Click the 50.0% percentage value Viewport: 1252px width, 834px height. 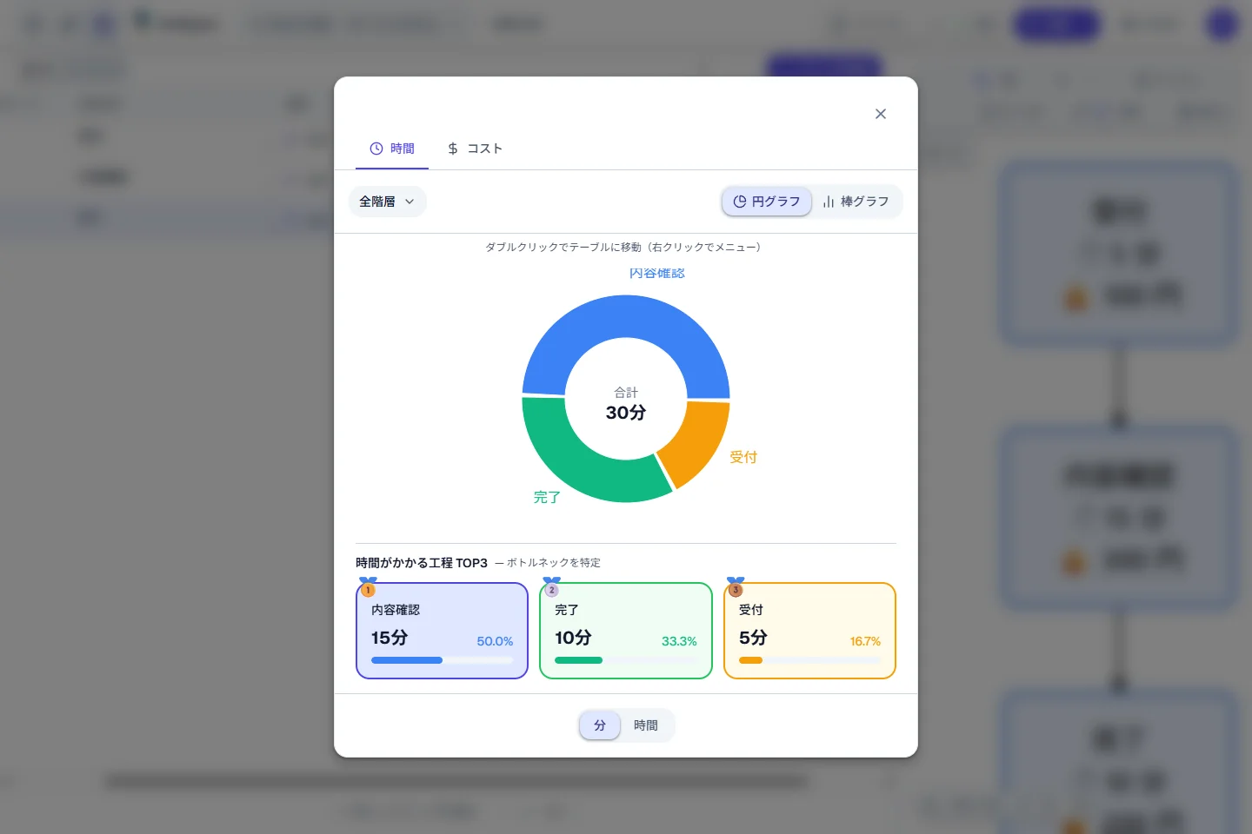click(x=495, y=641)
